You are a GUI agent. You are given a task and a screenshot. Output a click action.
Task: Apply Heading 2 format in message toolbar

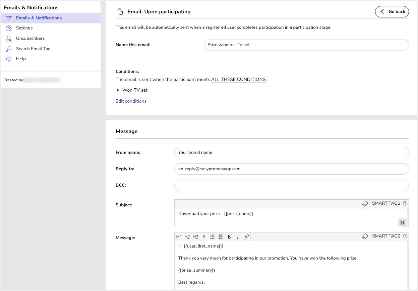pos(187,237)
